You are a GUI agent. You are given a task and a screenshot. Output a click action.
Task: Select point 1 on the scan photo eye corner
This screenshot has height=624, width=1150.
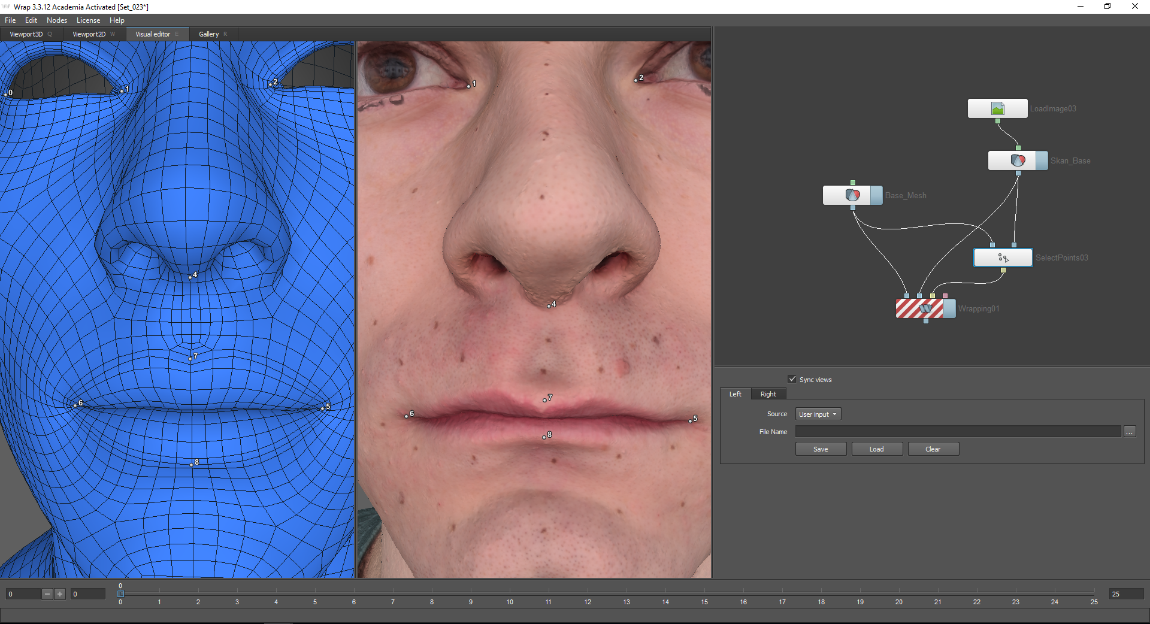468,86
